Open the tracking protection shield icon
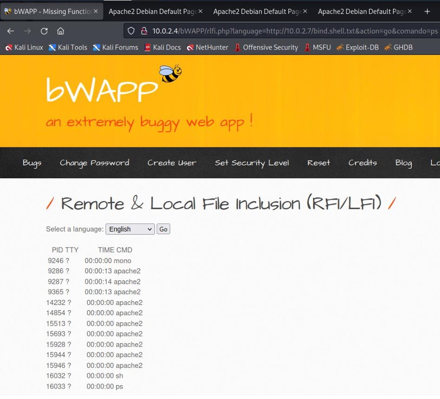440x399 pixels. tap(131, 31)
